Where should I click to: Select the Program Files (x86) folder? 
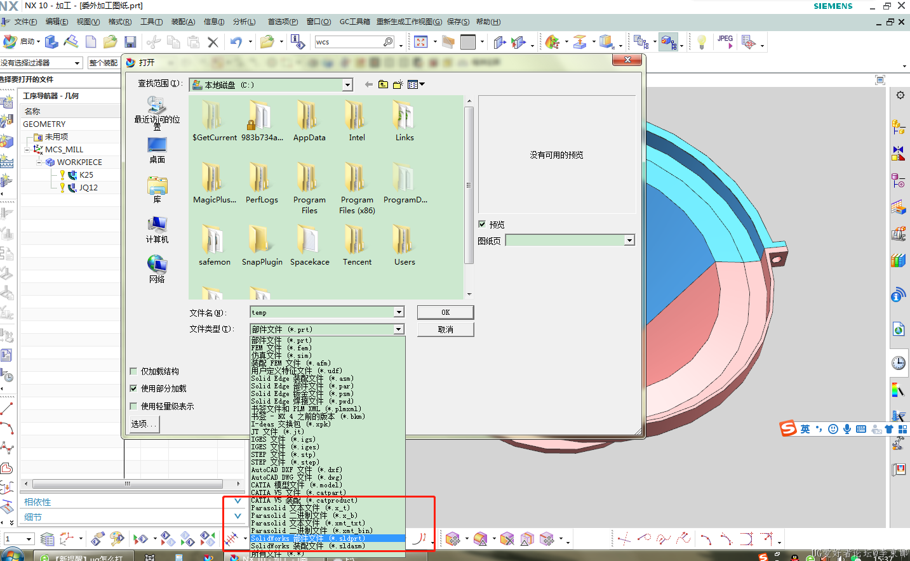pyautogui.click(x=357, y=188)
